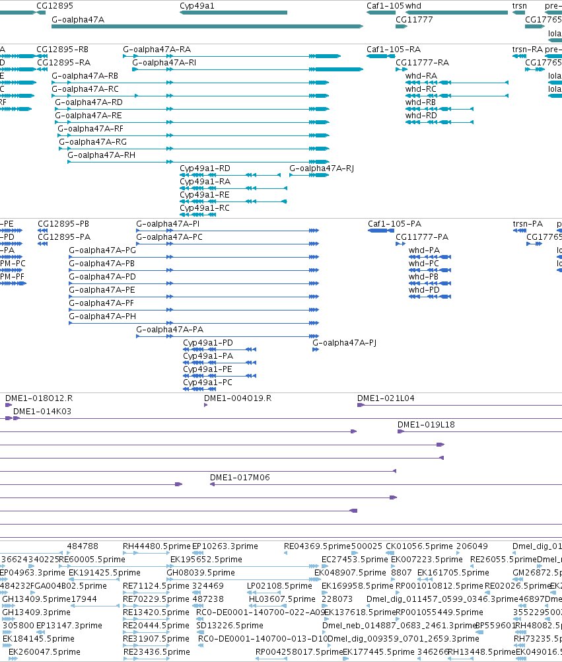Select transcript G-oalpha47A-RA label
This screenshot has height=662, width=562.
coord(157,50)
